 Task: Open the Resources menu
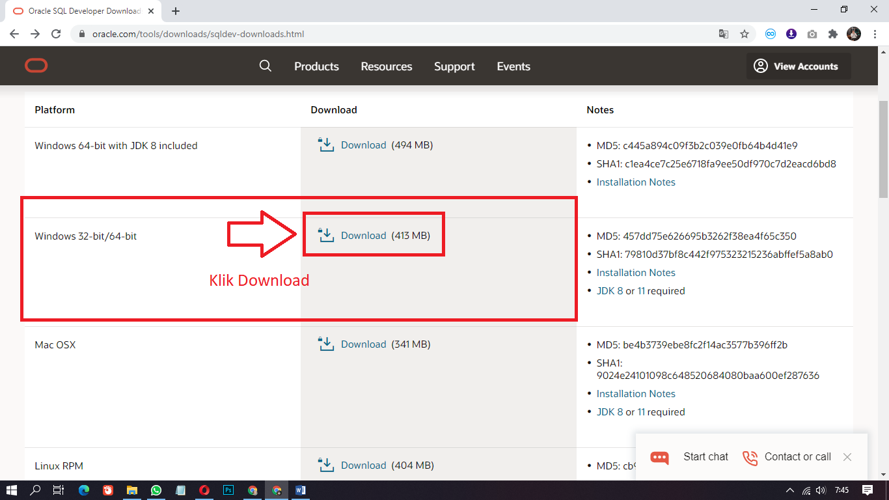pyautogui.click(x=387, y=66)
